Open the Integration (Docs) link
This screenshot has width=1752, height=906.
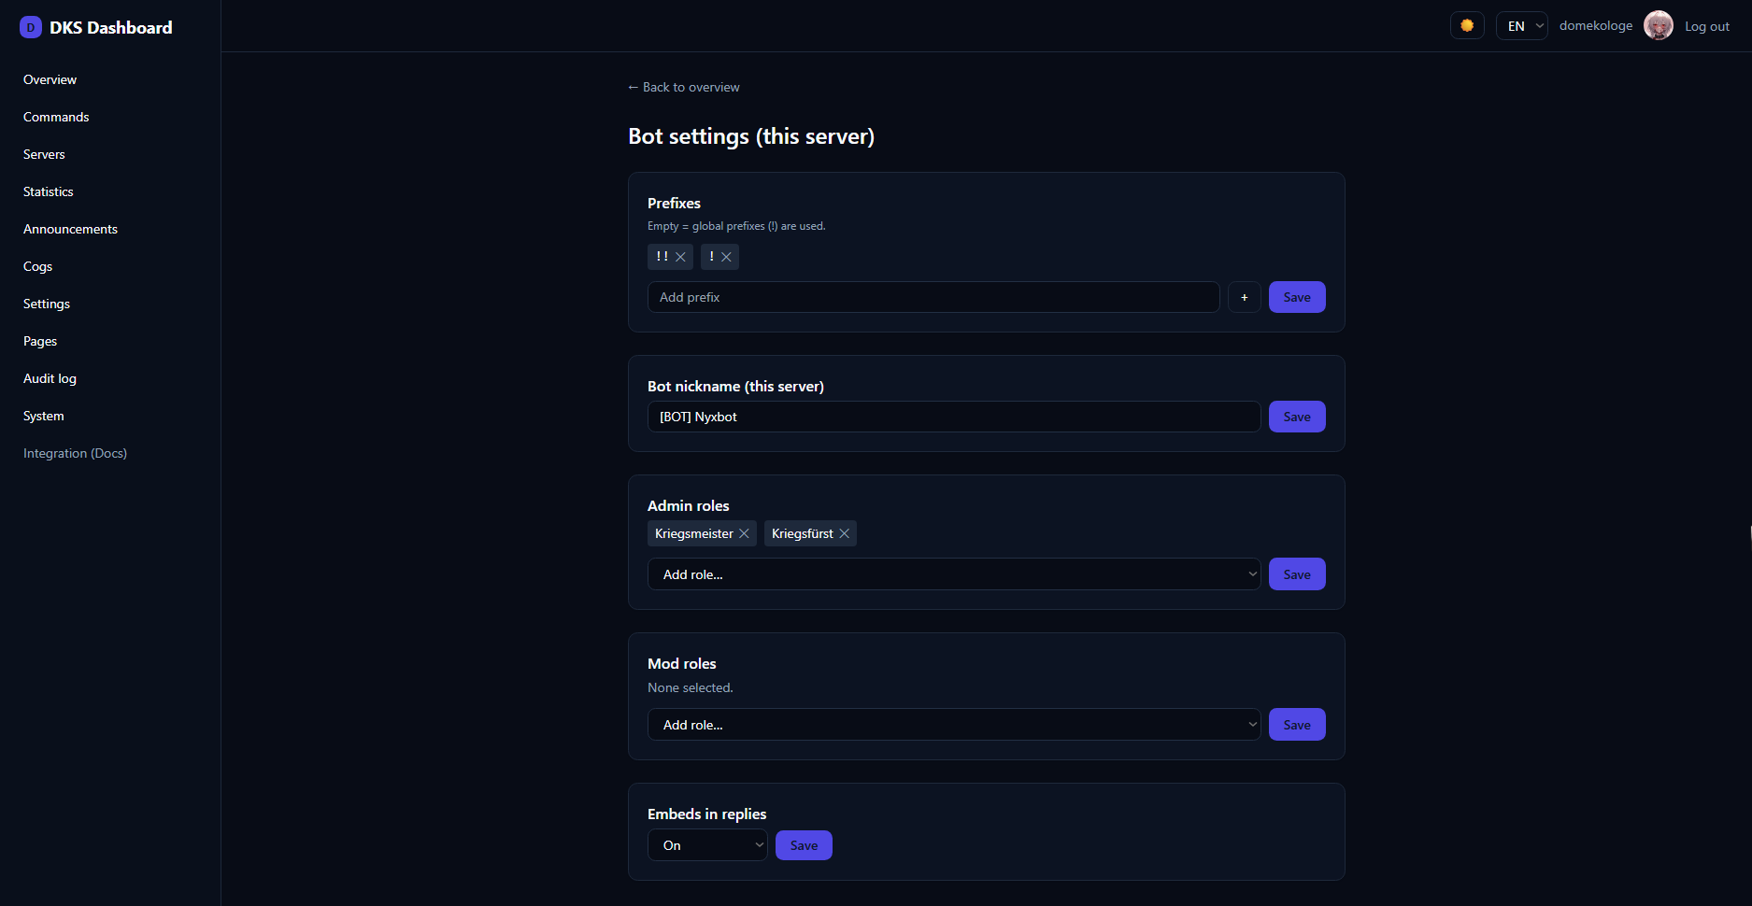click(75, 453)
